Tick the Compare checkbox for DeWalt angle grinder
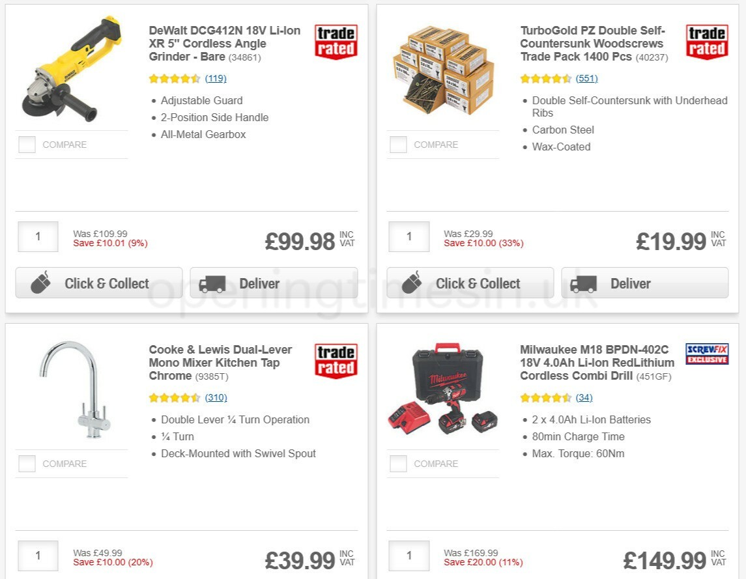Viewport: 746px width, 579px height. [x=27, y=145]
